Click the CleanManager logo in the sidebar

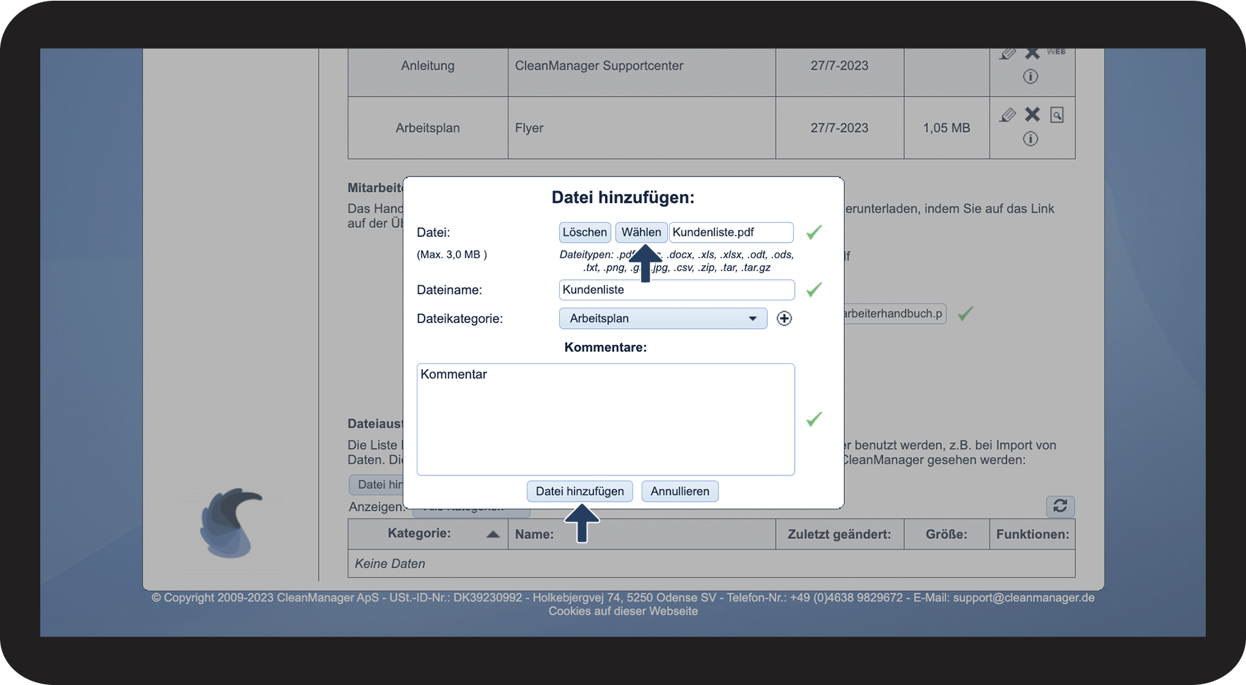(231, 523)
